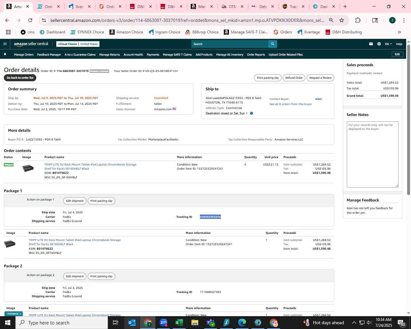411x329 pixels.
Task: Open the TRIPP LITE product link in Order contents
Action: [90, 166]
